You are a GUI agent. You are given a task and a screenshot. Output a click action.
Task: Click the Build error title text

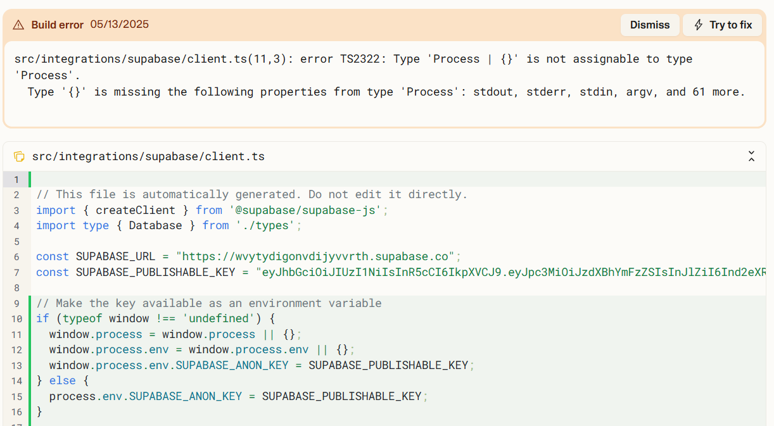tap(57, 25)
